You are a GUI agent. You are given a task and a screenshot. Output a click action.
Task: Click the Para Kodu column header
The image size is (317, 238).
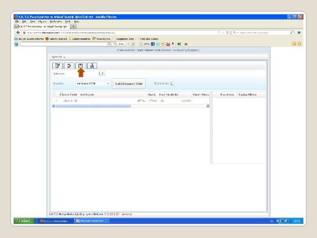227,94
